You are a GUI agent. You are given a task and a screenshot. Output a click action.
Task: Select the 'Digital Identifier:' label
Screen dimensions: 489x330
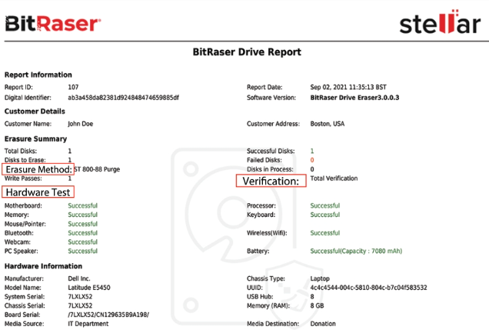[x=28, y=98]
